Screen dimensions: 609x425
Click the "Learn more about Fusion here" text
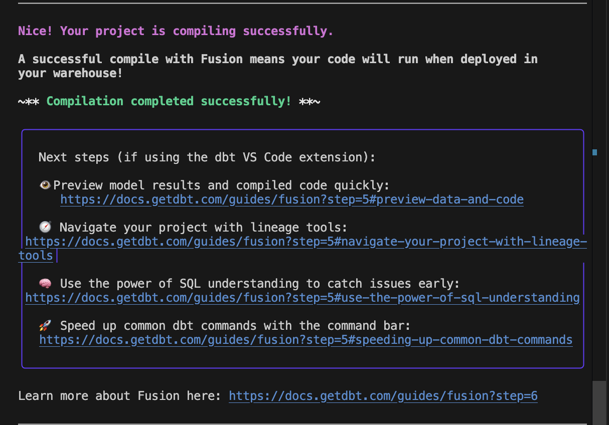[119, 396]
